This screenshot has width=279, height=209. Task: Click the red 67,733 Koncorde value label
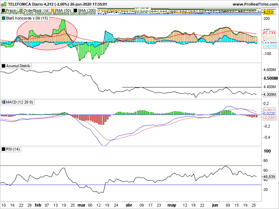(x=269, y=33)
